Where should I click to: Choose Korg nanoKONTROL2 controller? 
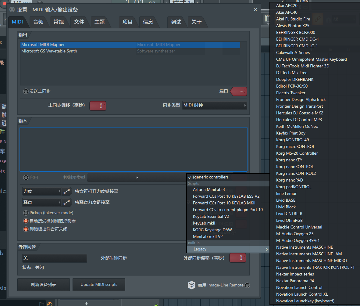pos(315,174)
